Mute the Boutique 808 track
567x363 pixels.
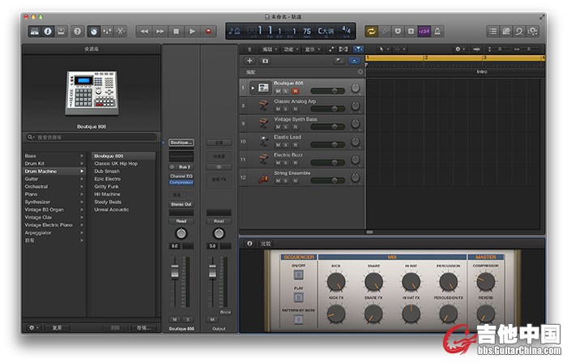pyautogui.click(x=278, y=91)
